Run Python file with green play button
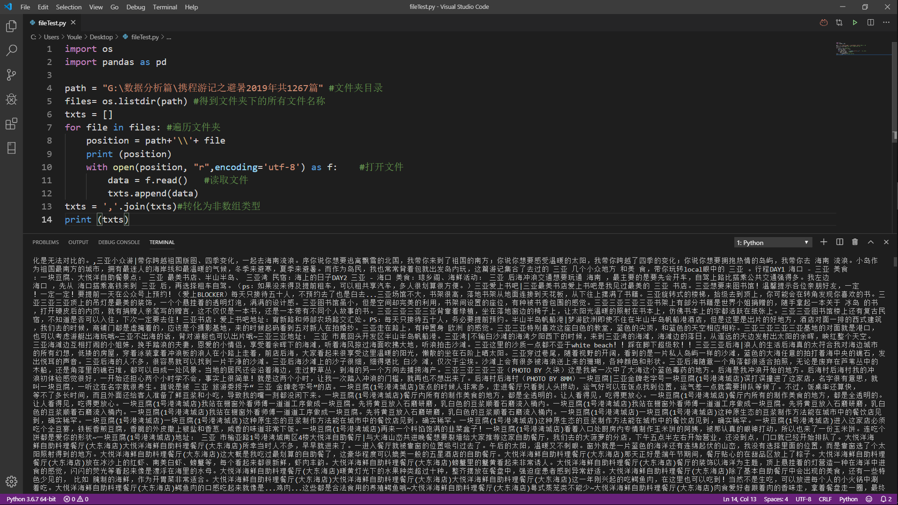The height and width of the screenshot is (505, 898). tap(855, 22)
